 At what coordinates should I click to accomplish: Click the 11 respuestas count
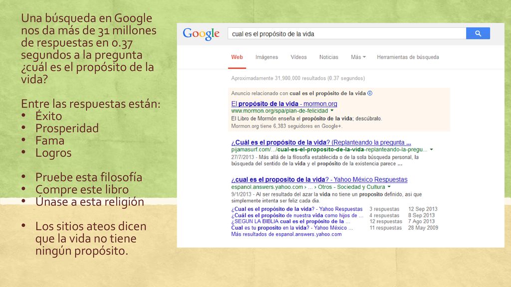click(x=386, y=228)
